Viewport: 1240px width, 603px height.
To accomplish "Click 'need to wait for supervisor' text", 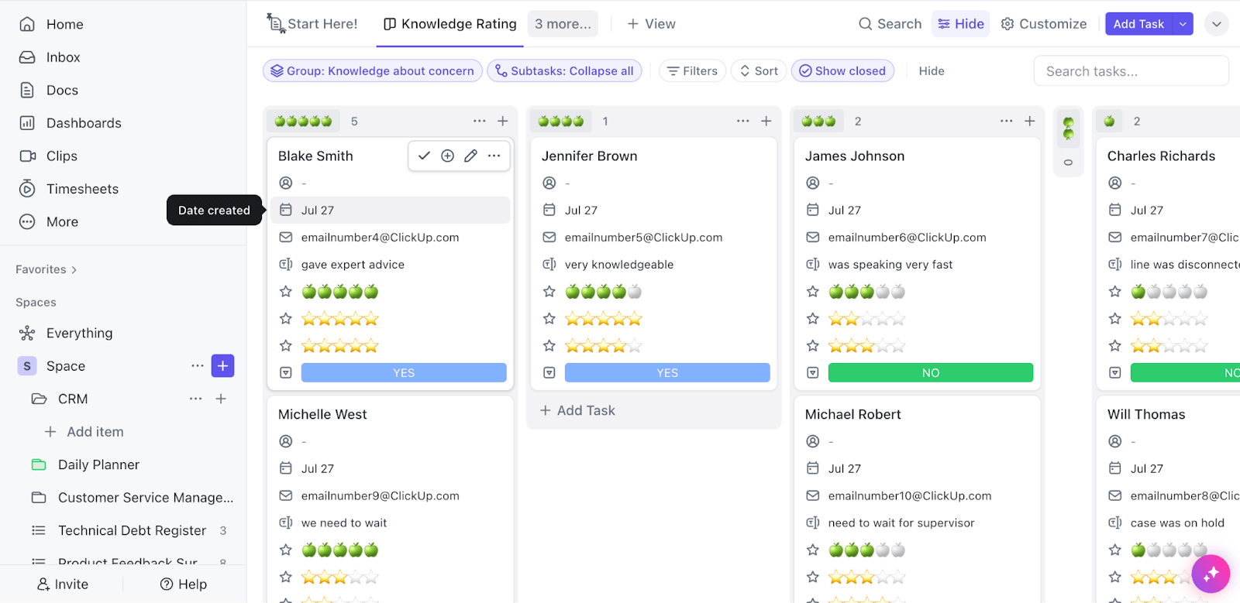I will pos(901,523).
